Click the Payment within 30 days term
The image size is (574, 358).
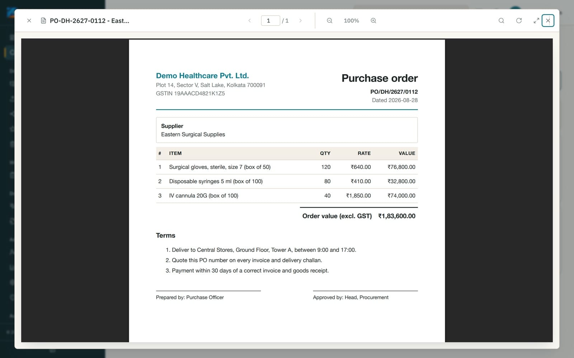250,271
